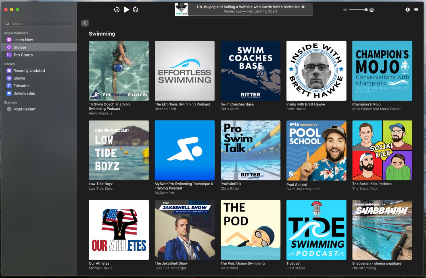The image size is (426, 278).
Task: Open Swim Coaches Base artwork
Action: coord(250,71)
